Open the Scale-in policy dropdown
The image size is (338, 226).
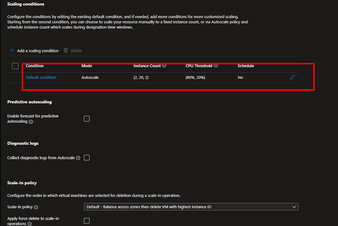(x=191, y=207)
